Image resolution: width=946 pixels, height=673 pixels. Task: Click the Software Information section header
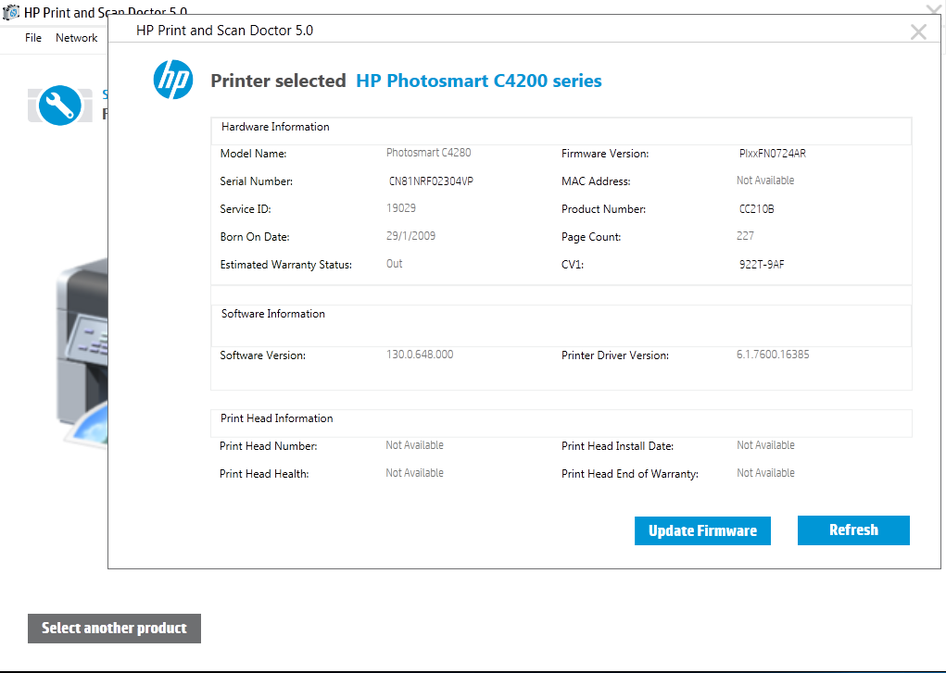pyautogui.click(x=272, y=314)
